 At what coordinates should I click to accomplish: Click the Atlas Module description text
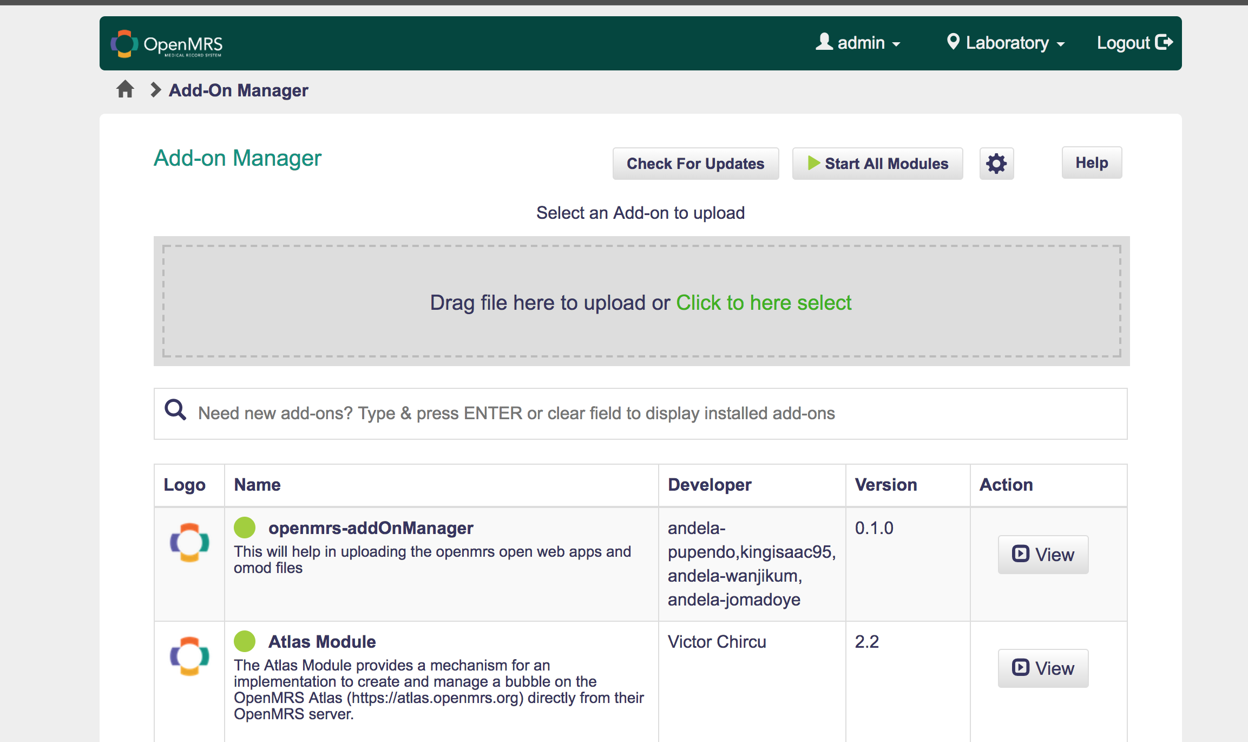click(x=439, y=689)
